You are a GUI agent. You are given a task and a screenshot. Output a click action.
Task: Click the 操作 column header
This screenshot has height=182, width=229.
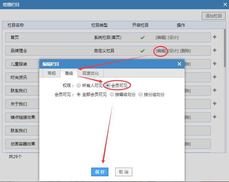181,25
